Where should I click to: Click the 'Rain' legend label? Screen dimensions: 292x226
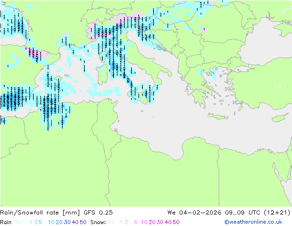[x=6, y=222]
